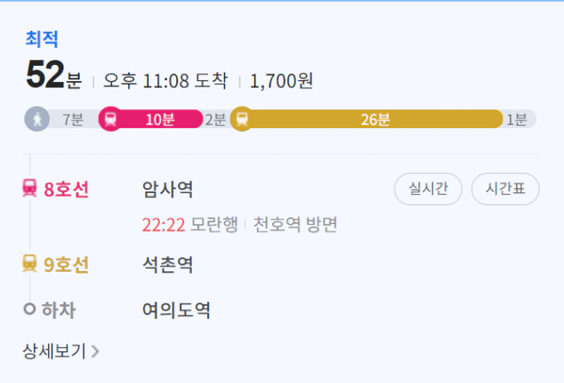Click the gold train icon beside 9호선
Screen dimensions: 564x383
[x=29, y=263]
